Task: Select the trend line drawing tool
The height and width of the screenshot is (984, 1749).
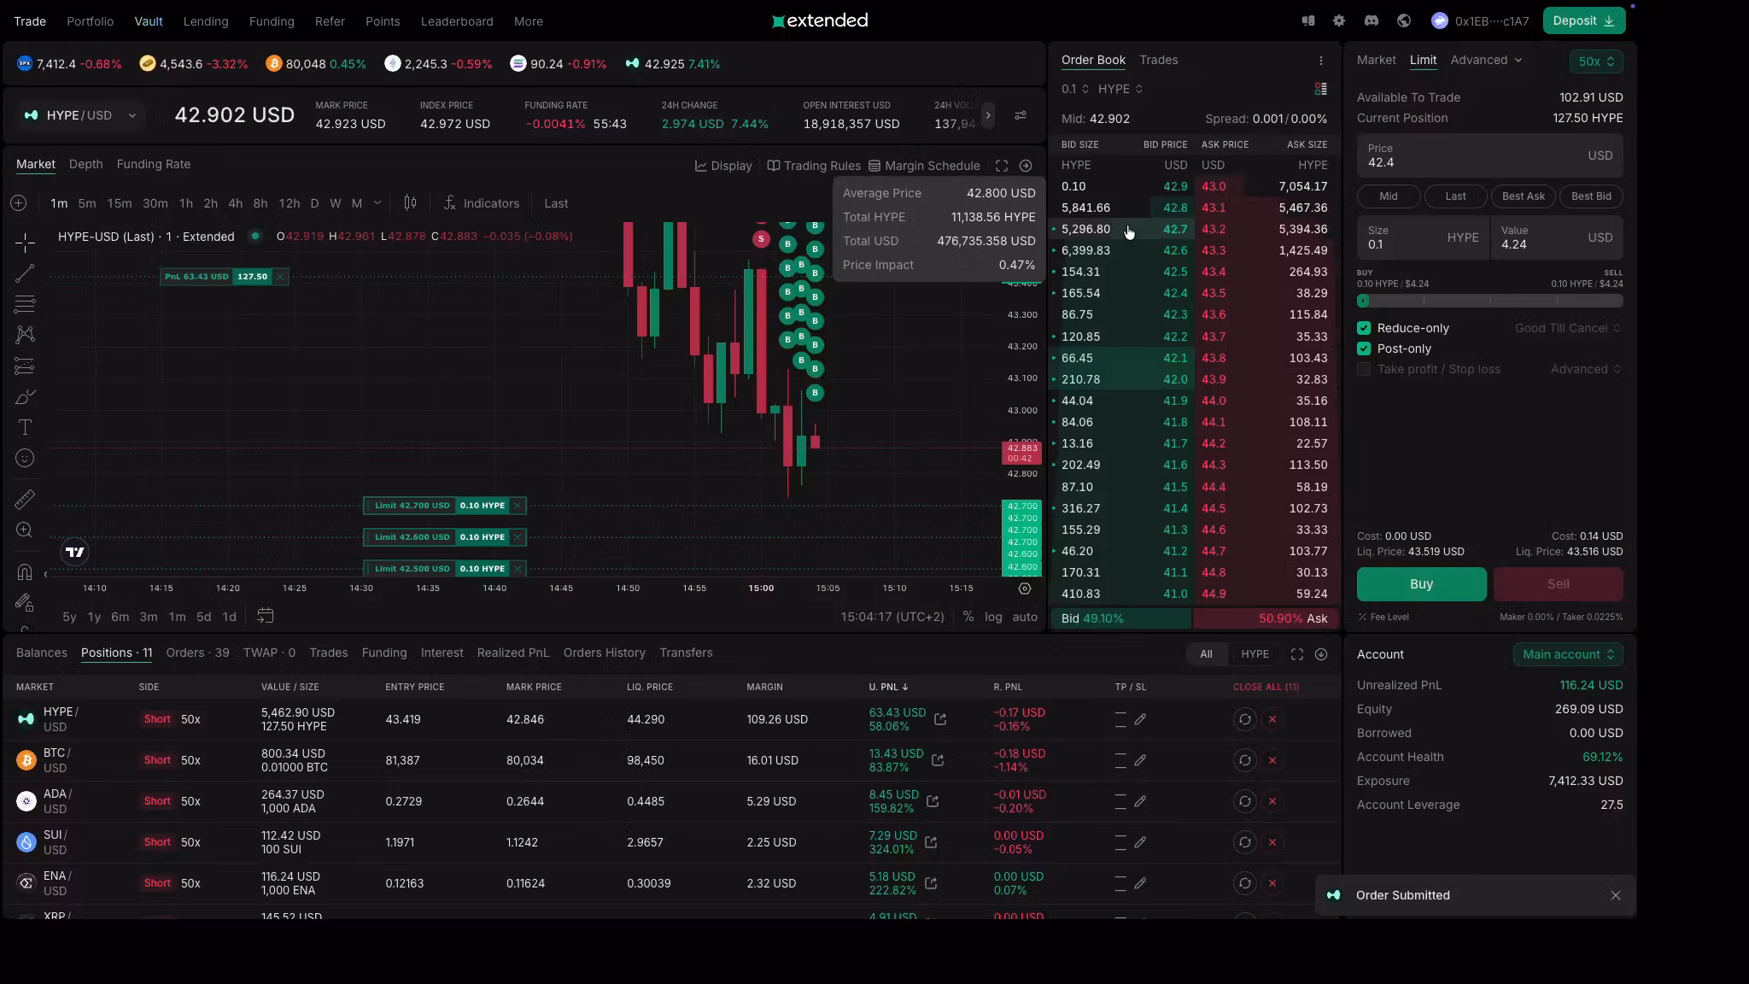Action: [25, 273]
